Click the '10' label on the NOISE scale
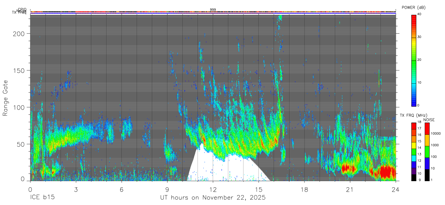Image resolution: width=445 pixels, height=205 pixels. 433,168
